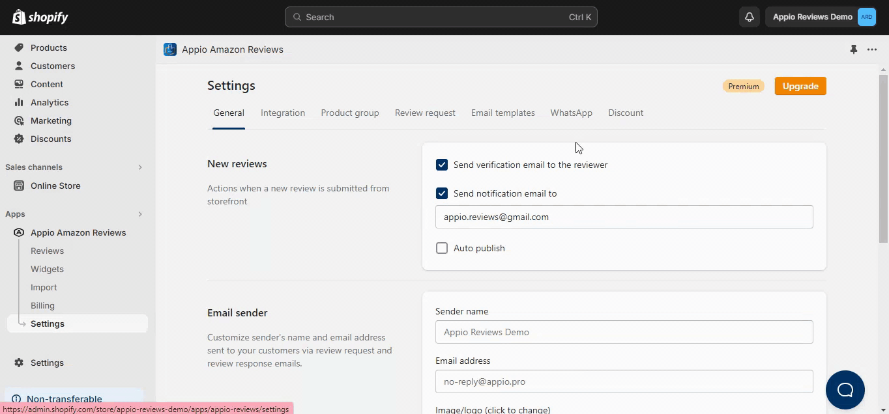889x414 pixels.
Task: Click the Shopify logo
Action: (40, 17)
